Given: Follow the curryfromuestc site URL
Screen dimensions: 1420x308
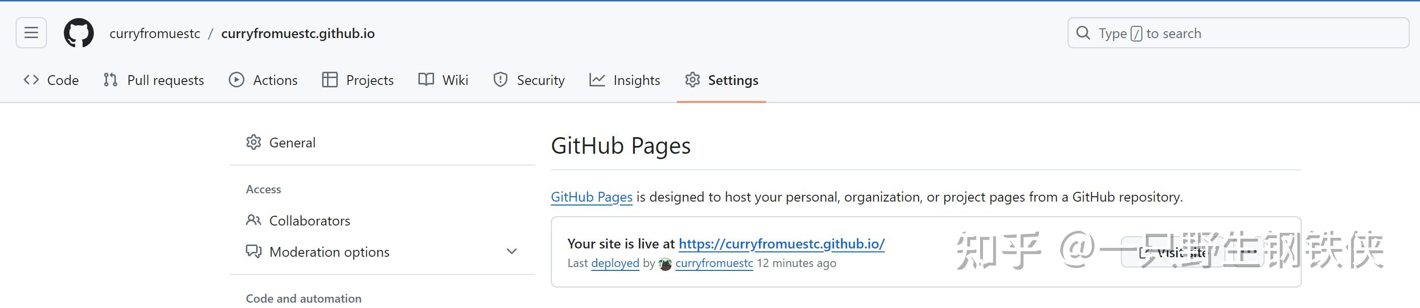Looking at the screenshot, I should point(781,244).
